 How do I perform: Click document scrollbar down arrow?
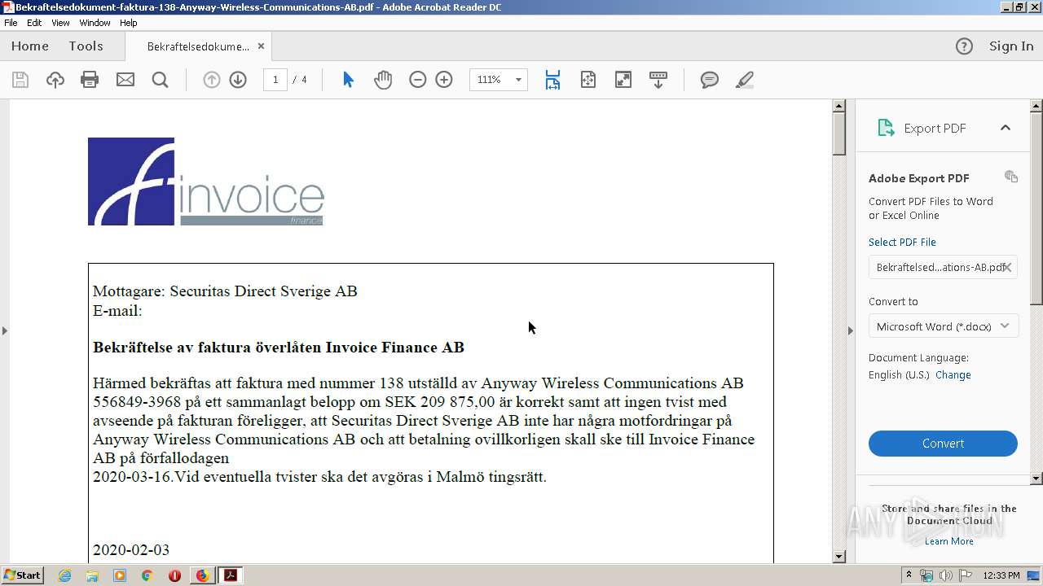point(839,557)
